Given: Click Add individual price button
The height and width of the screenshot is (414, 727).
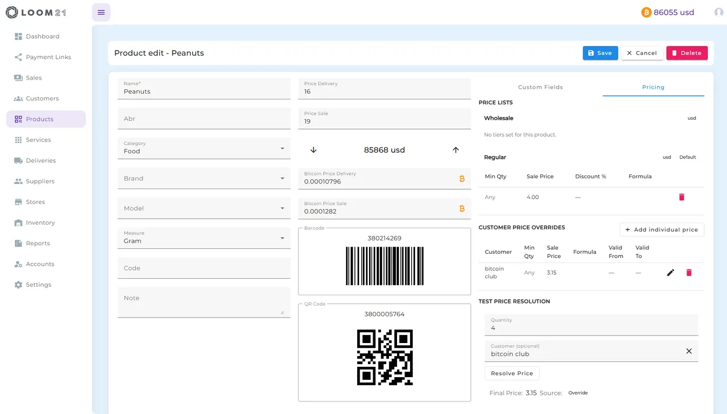Looking at the screenshot, I should tap(662, 229).
